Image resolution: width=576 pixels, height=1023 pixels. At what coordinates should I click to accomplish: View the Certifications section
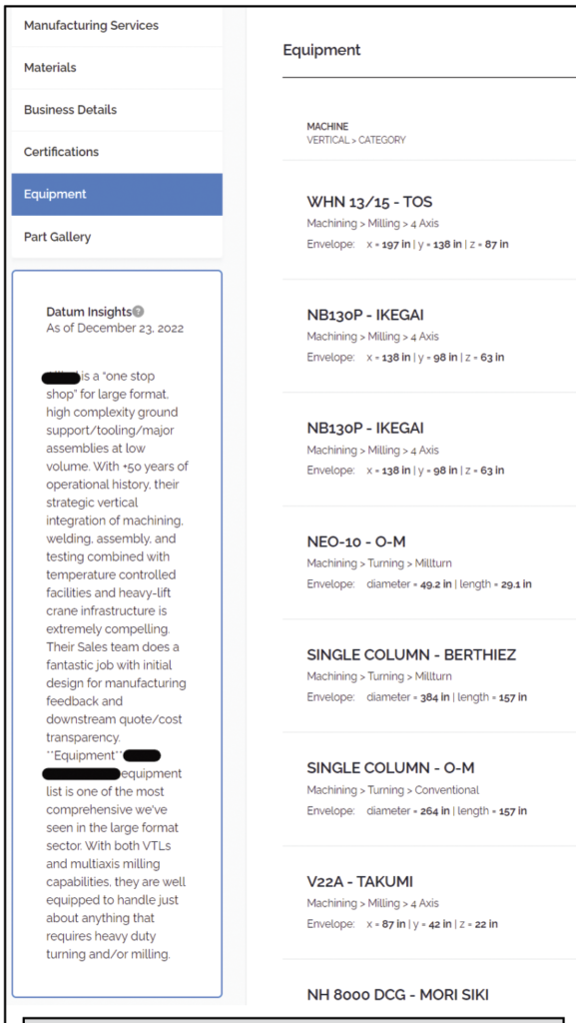[59, 152]
